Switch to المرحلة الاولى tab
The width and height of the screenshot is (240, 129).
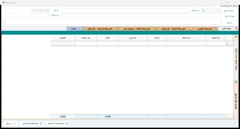coord(205,29)
